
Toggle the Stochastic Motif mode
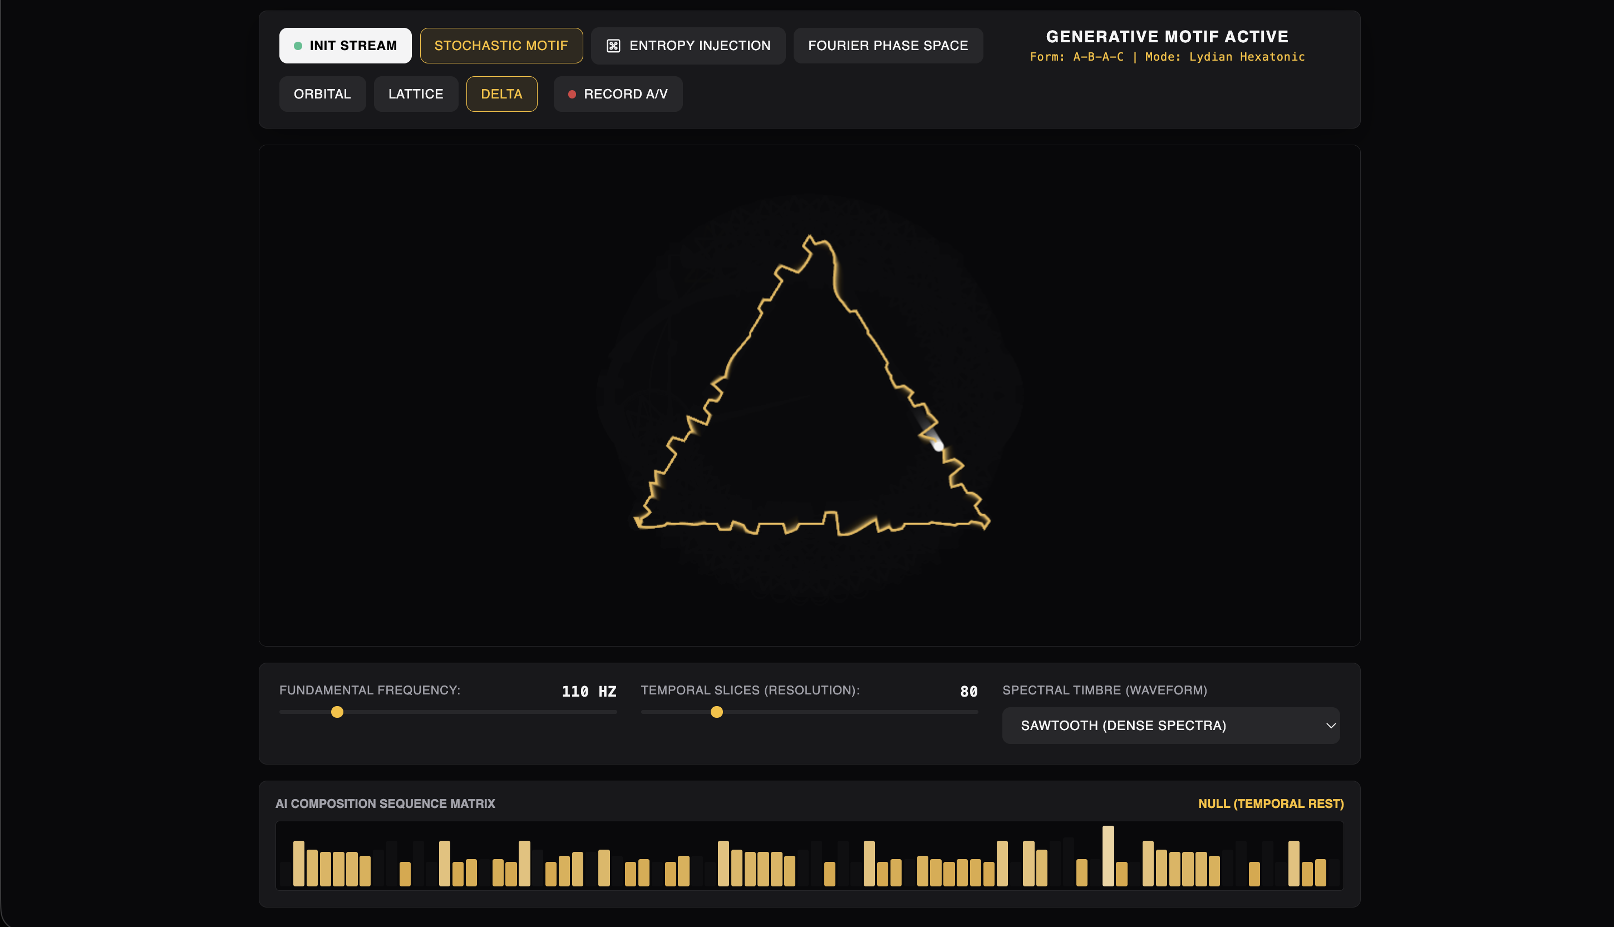click(x=501, y=46)
